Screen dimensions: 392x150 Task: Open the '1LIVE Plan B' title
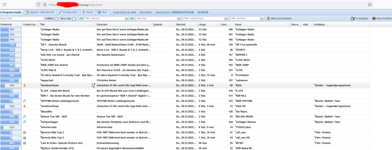(49, 70)
